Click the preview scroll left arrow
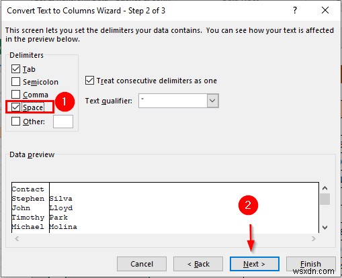Image resolution: width=342 pixels, height=278 pixels. click(x=17, y=239)
